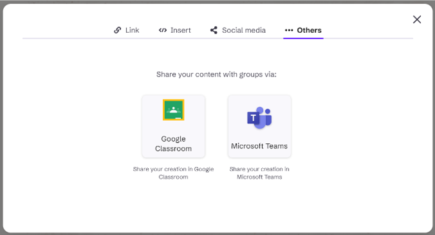435x235 pixels.
Task: Close the share dialog with X
Action: (x=417, y=19)
